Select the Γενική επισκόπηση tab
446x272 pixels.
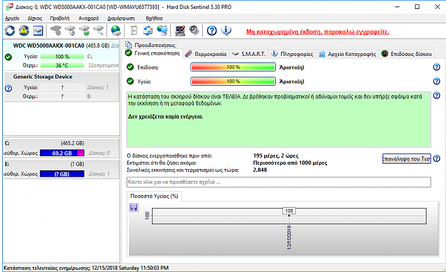(153, 53)
